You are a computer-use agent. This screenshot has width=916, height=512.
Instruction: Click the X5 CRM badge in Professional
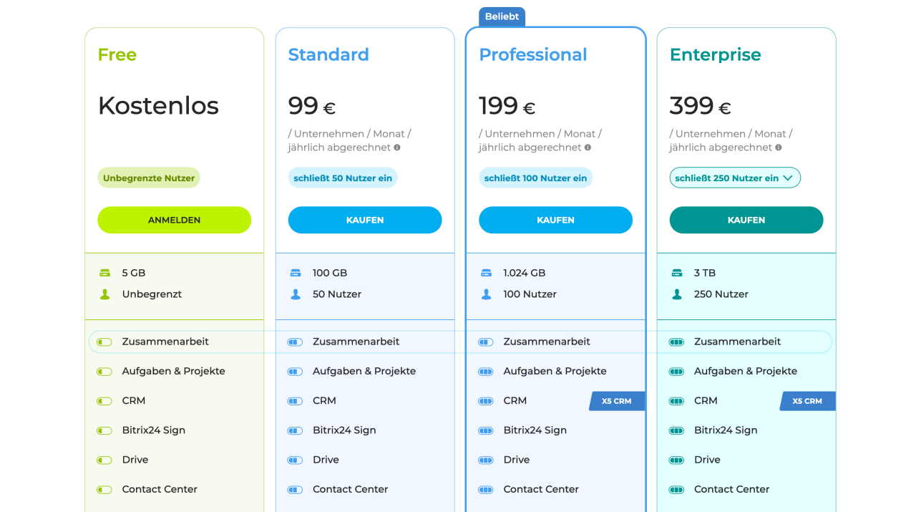tap(617, 401)
